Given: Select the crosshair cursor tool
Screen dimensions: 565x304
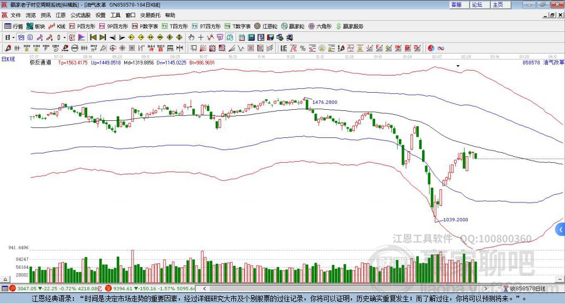Looking at the screenshot, I should tap(201, 38).
